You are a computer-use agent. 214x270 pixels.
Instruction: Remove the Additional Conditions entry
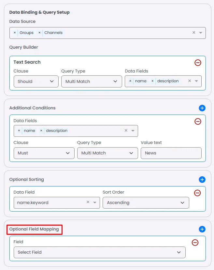click(x=198, y=121)
